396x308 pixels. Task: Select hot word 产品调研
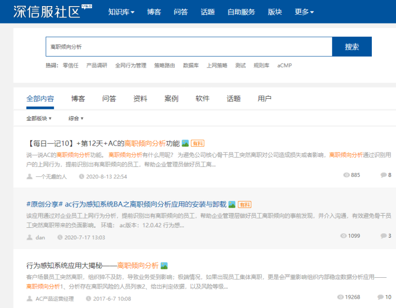(97, 65)
